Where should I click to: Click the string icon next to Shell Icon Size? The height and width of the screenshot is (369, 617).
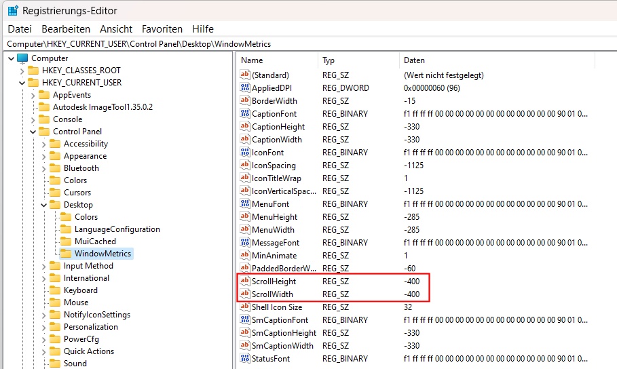245,307
